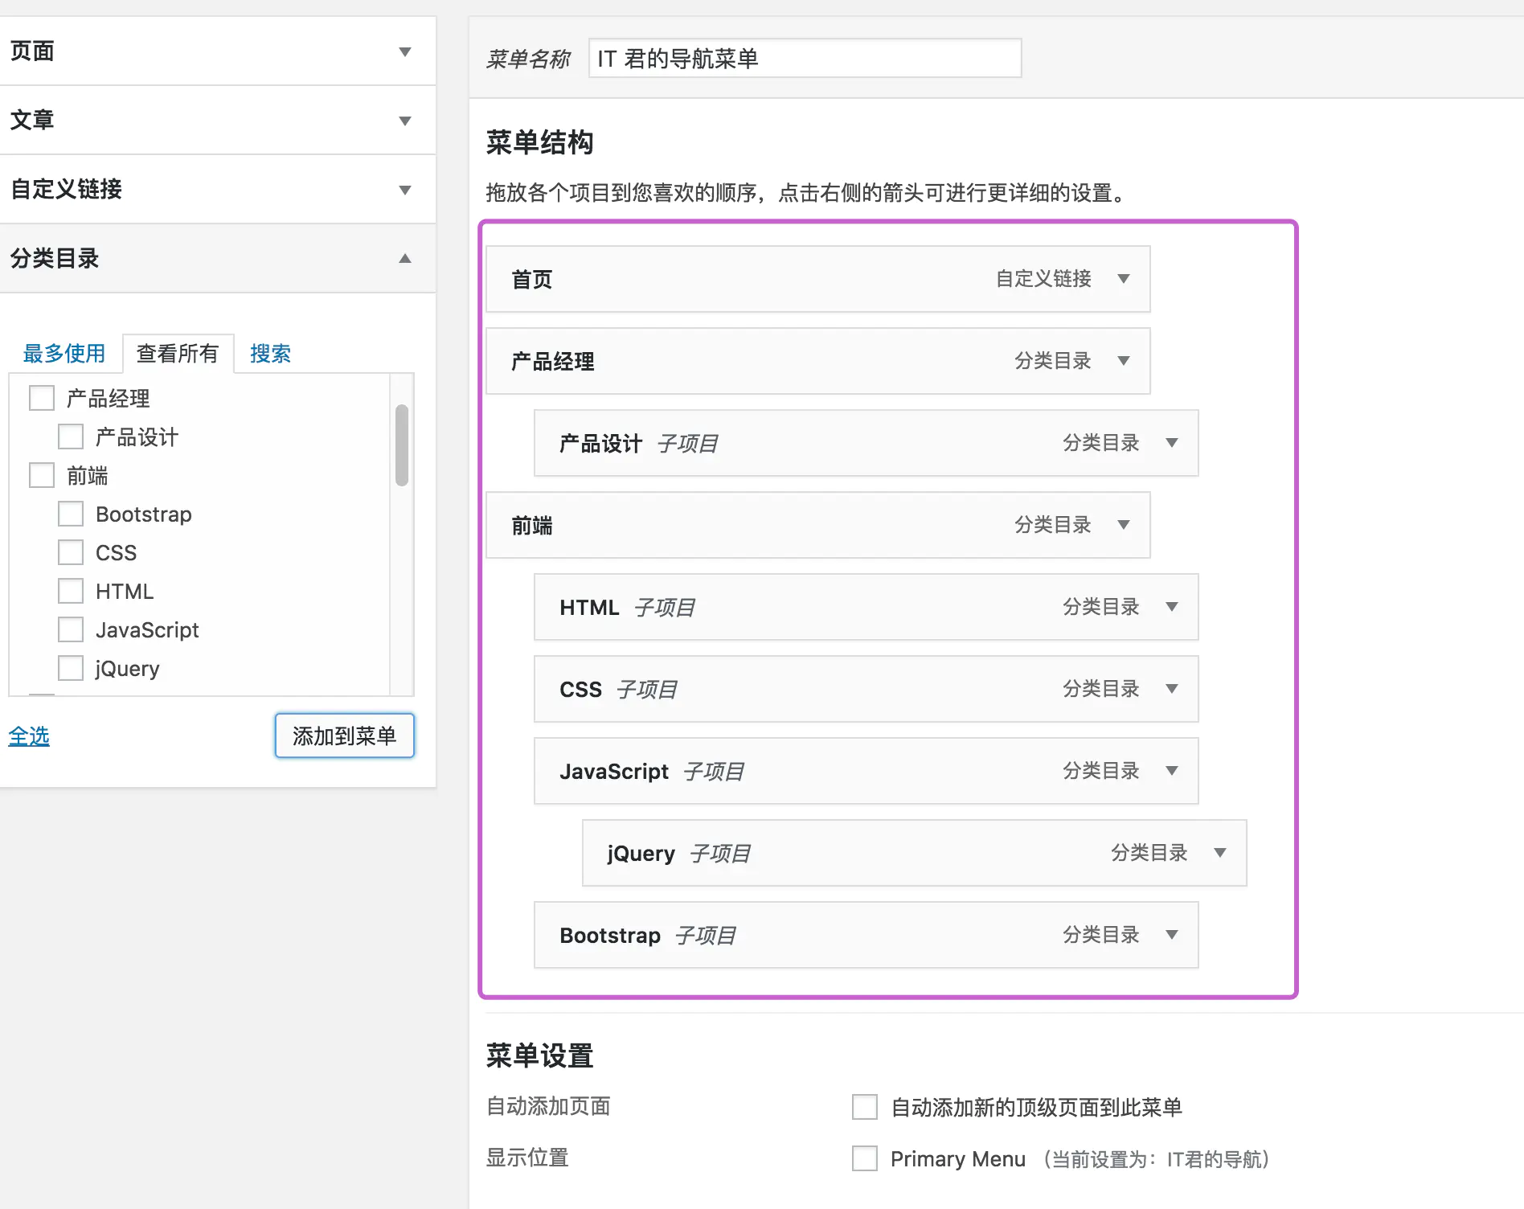Click the category list scrollbar
Viewport: 1524px width, 1209px height.
pos(402,445)
